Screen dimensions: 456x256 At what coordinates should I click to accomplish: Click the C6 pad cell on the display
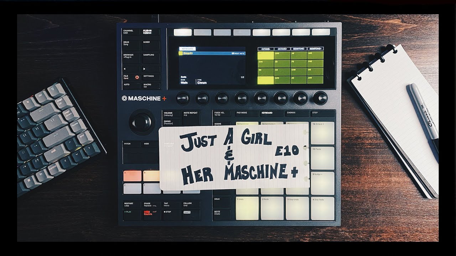(282, 72)
